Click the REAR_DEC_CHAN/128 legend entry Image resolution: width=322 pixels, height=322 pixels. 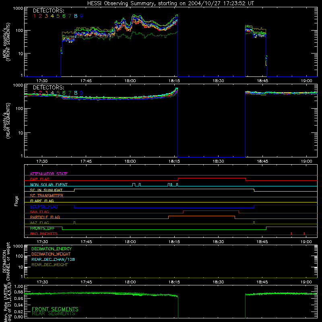point(53,259)
